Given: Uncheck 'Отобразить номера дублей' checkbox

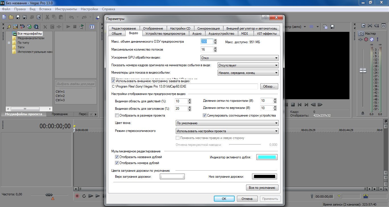Looking at the screenshot, I should [x=117, y=163].
